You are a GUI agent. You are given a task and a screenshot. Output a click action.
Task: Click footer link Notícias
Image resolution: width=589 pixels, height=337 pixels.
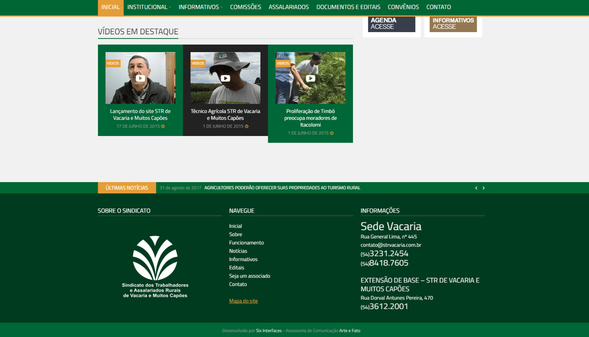(238, 251)
